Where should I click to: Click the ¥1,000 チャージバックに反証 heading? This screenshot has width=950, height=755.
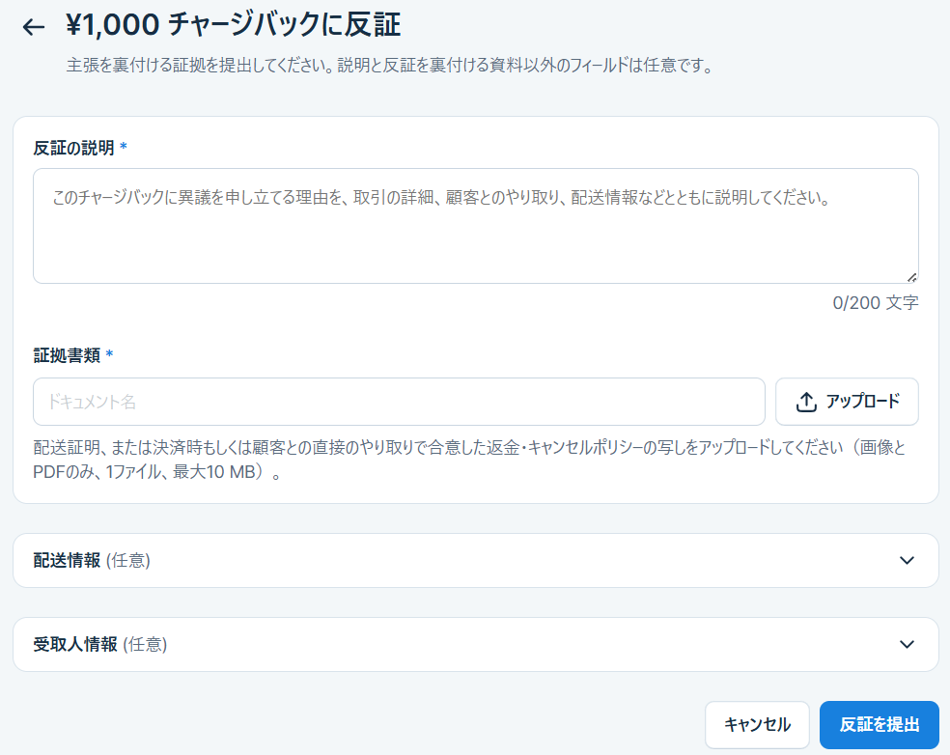(x=234, y=25)
